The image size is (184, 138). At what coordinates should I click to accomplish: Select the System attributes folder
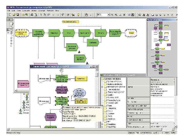(x=114, y=82)
